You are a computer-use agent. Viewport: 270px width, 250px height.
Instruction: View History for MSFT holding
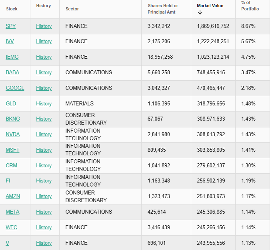click(x=44, y=150)
